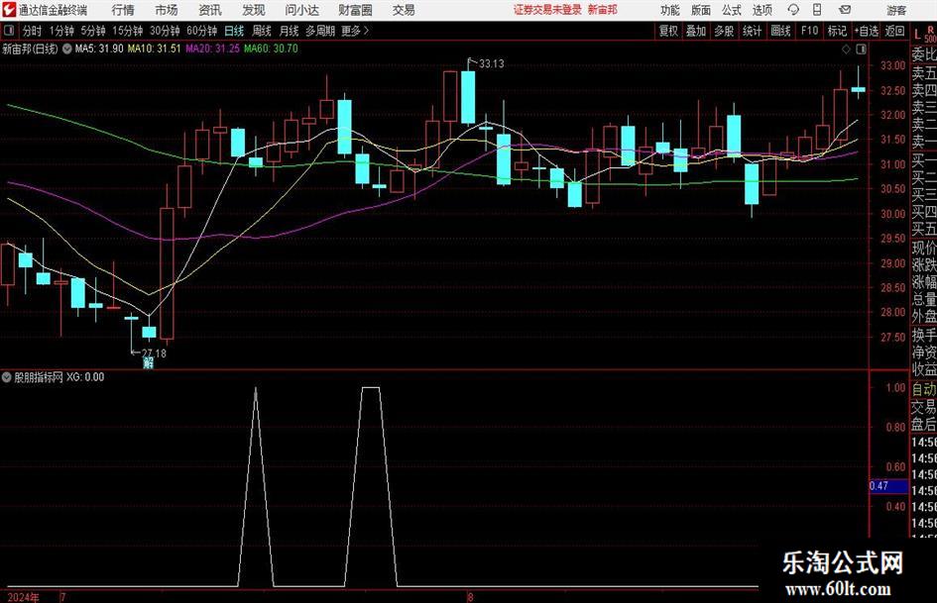The image size is (937, 603).
Task: Open the mail envelope icon
Action: pos(845,10)
